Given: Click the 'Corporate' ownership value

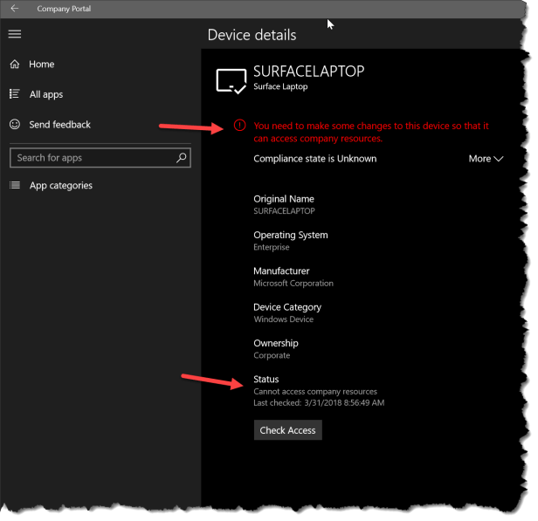Looking at the screenshot, I should (x=272, y=355).
